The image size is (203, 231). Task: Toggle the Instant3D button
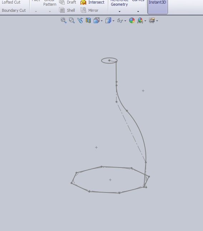click(x=158, y=7)
